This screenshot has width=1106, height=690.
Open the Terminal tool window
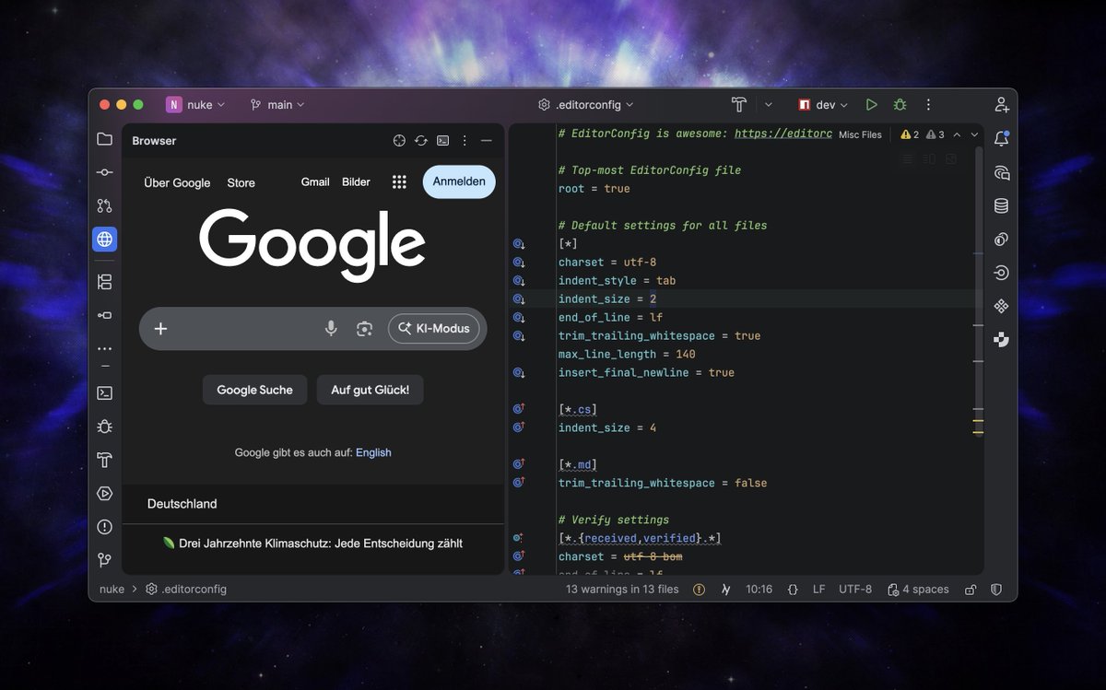click(x=104, y=392)
